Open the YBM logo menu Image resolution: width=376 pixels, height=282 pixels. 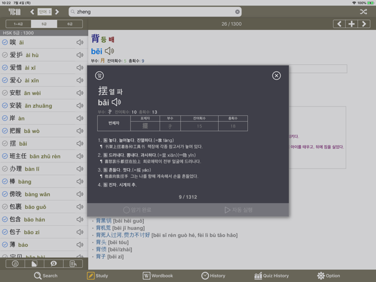[x=15, y=12]
